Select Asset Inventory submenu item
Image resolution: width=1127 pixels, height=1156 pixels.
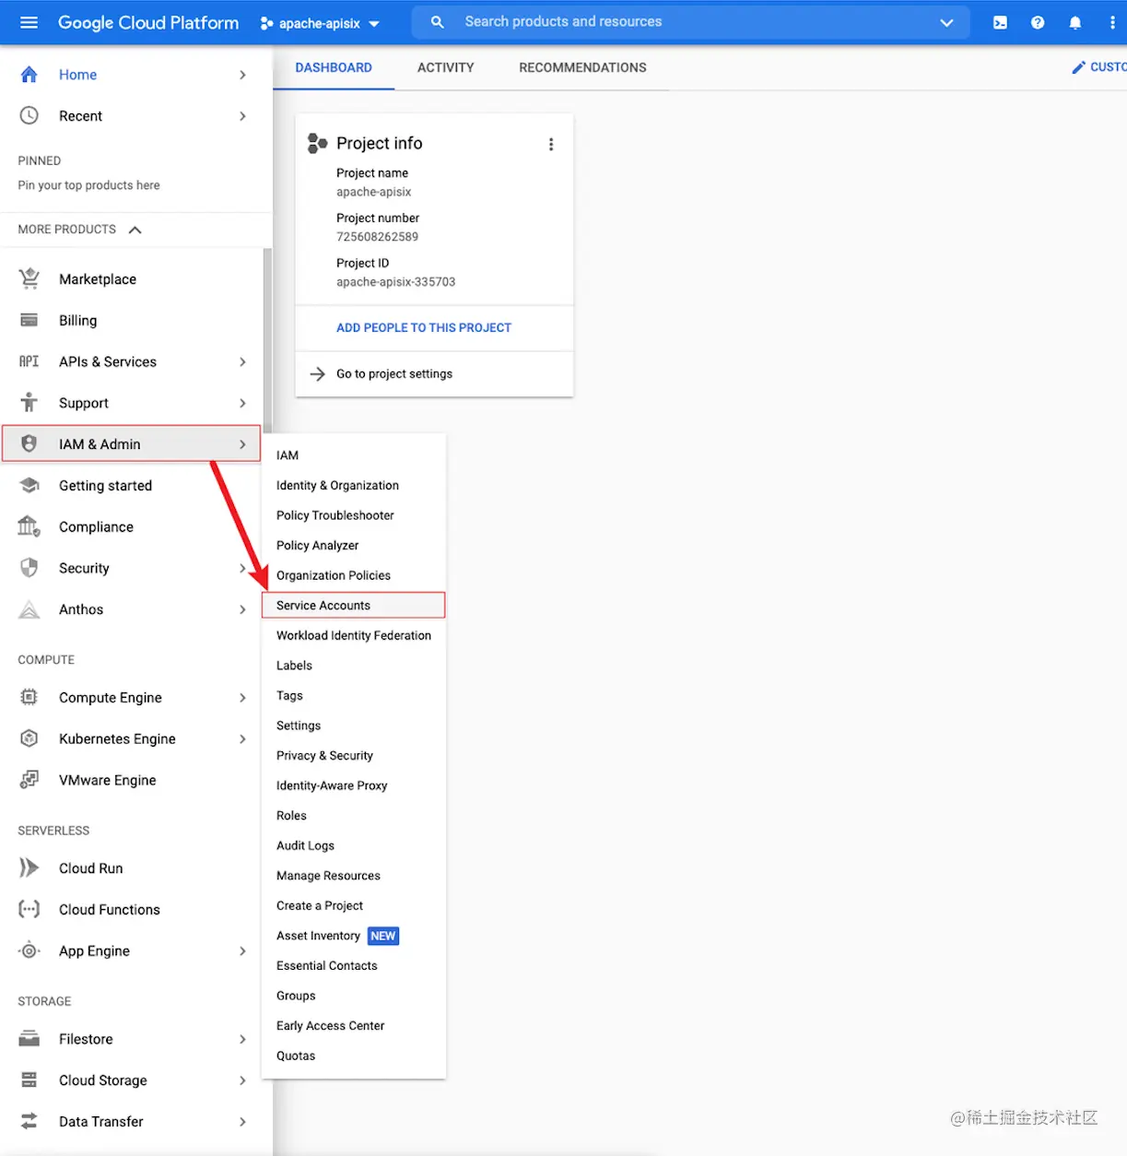(x=354, y=936)
